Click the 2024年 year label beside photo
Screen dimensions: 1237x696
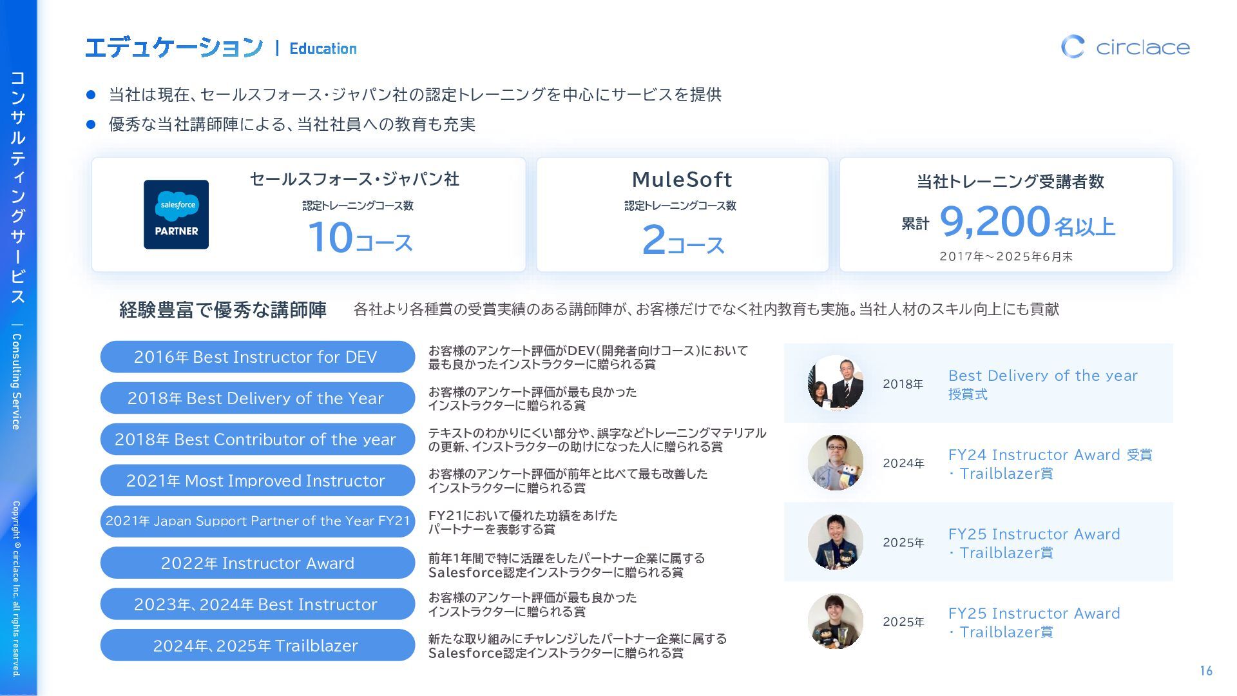(x=903, y=463)
